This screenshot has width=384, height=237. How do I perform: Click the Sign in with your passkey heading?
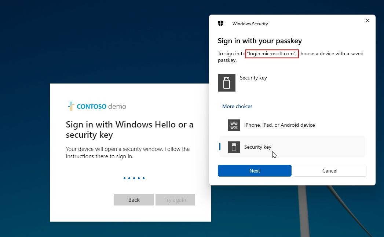pos(260,41)
